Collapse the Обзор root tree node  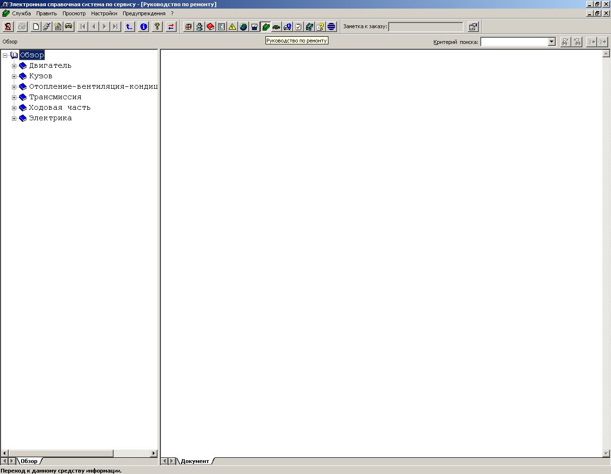pyautogui.click(x=5, y=55)
